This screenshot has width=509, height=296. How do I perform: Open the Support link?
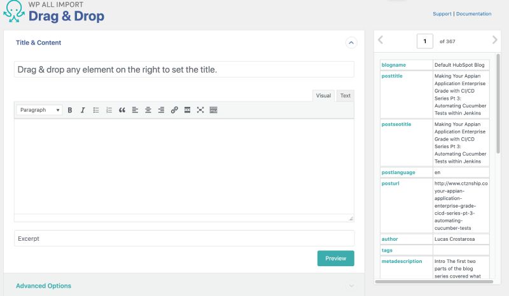(x=442, y=14)
